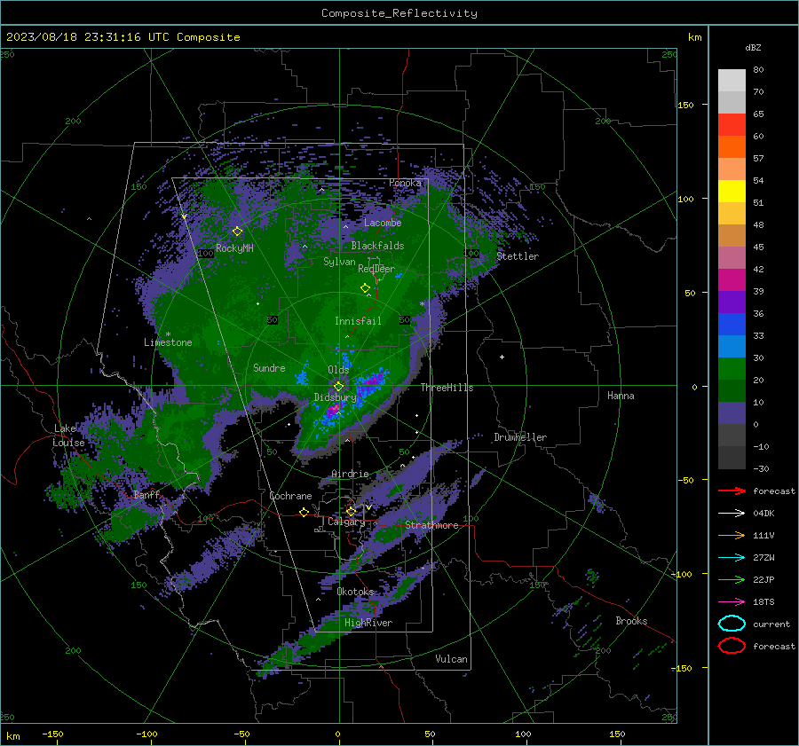Click the ThreeHills town label
This screenshot has height=746, width=799.
tap(447, 388)
